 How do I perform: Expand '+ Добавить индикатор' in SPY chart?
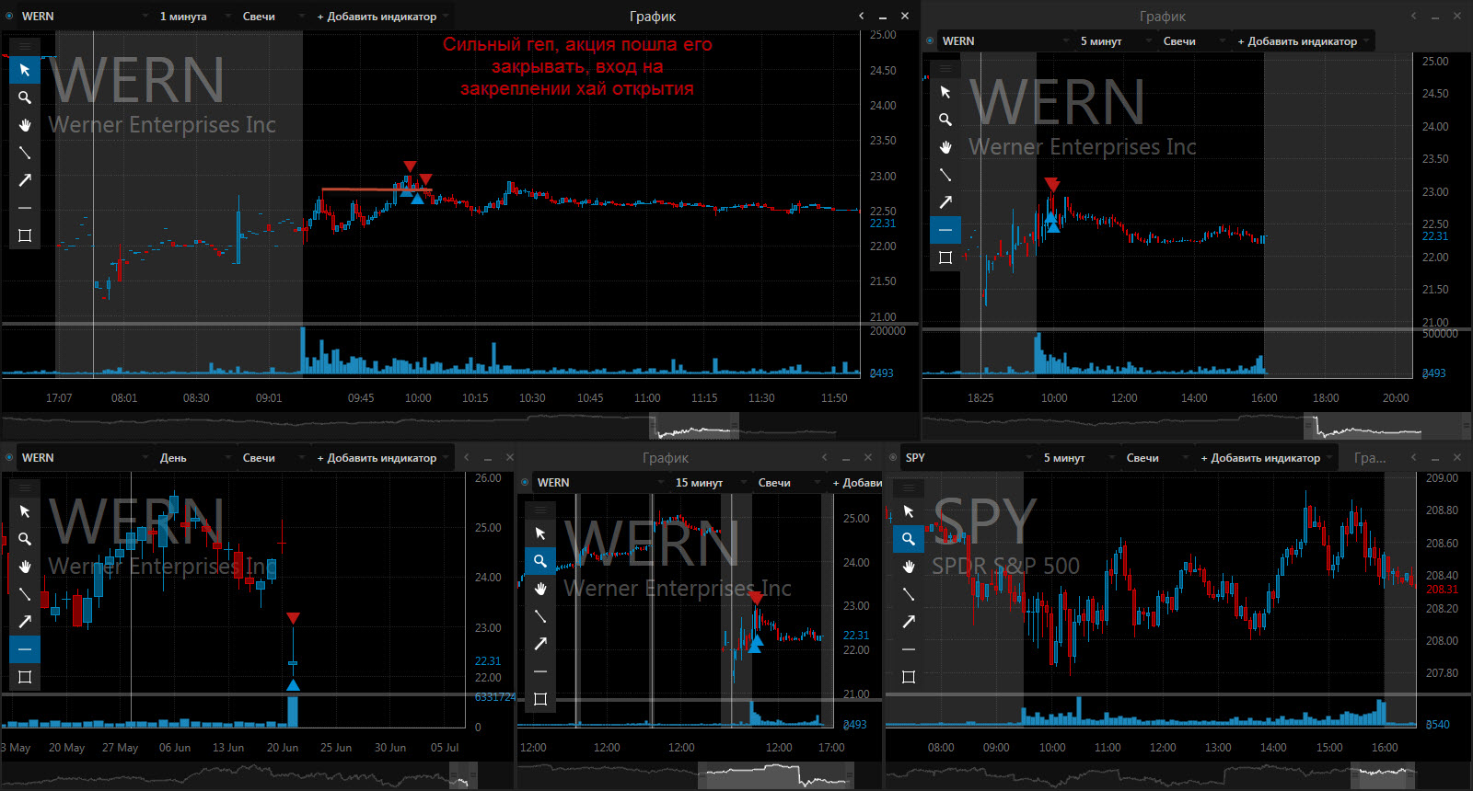[1266, 458]
